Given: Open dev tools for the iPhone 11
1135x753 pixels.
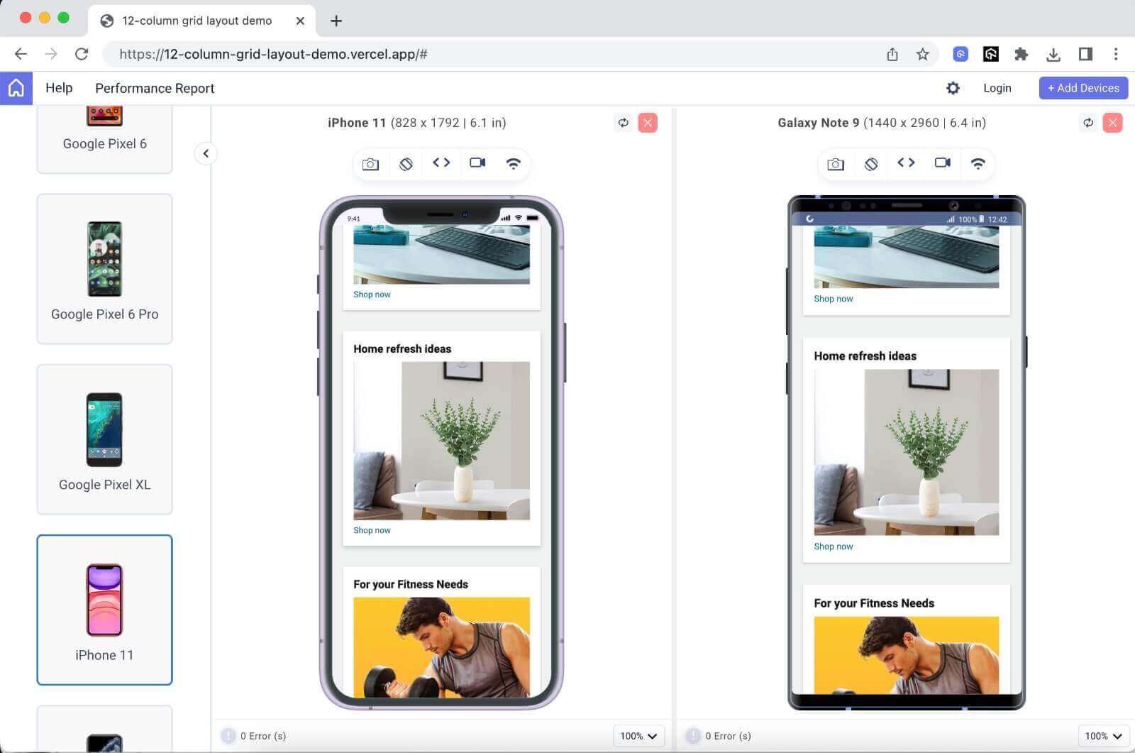Looking at the screenshot, I should tap(441, 163).
